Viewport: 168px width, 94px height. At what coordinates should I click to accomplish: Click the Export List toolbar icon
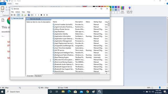click(x=25, y=15)
